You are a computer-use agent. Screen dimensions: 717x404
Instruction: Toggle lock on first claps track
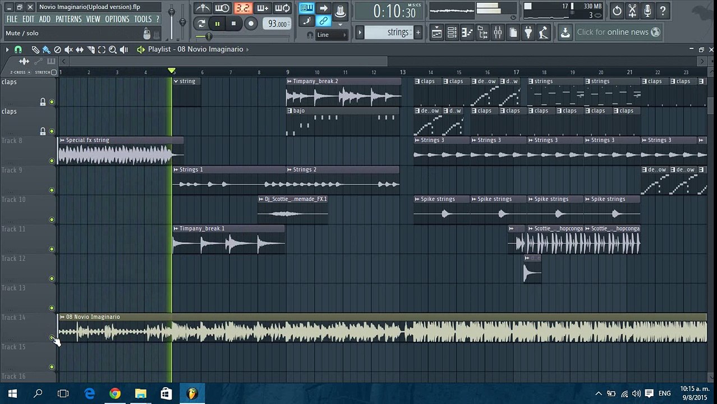click(43, 102)
